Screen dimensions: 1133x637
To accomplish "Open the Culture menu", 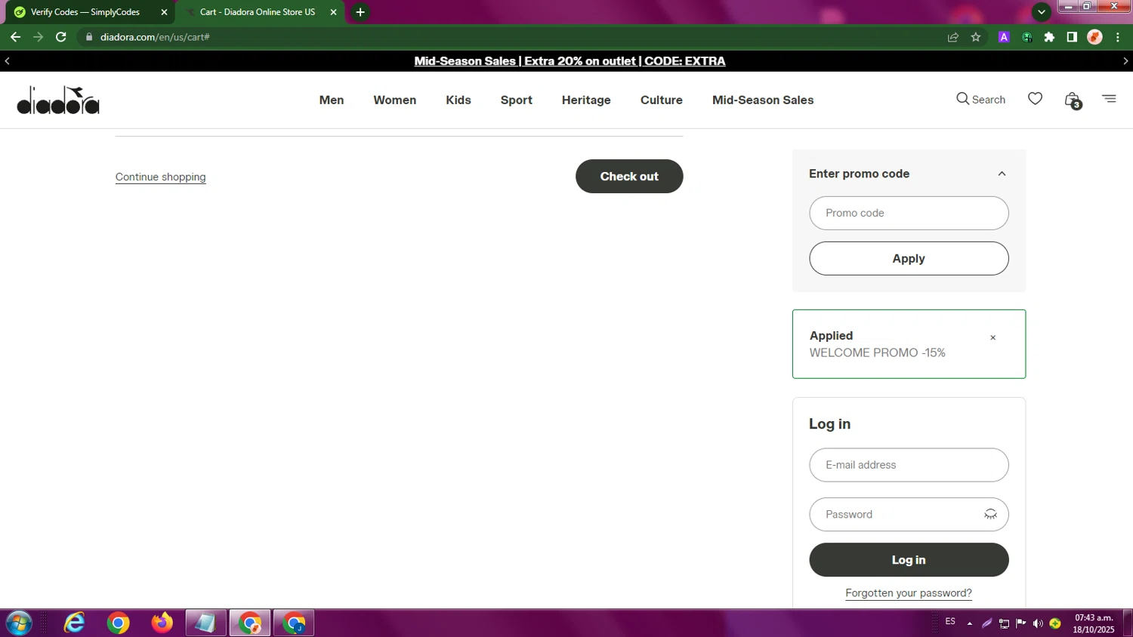I will (662, 100).
